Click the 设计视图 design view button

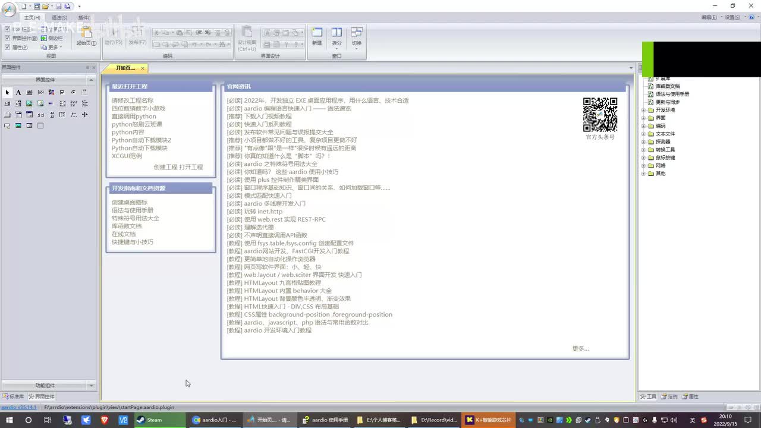click(x=247, y=37)
